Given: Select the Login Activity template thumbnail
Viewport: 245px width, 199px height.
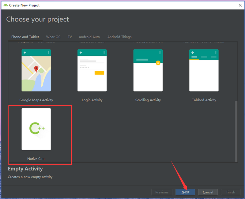Looking at the screenshot, I should 92,70.
